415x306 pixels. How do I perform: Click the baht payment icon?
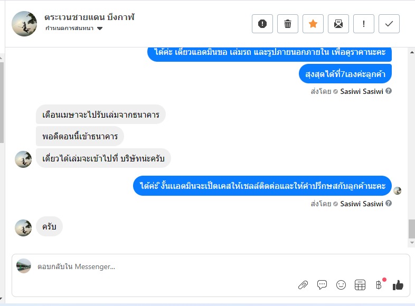point(379,285)
